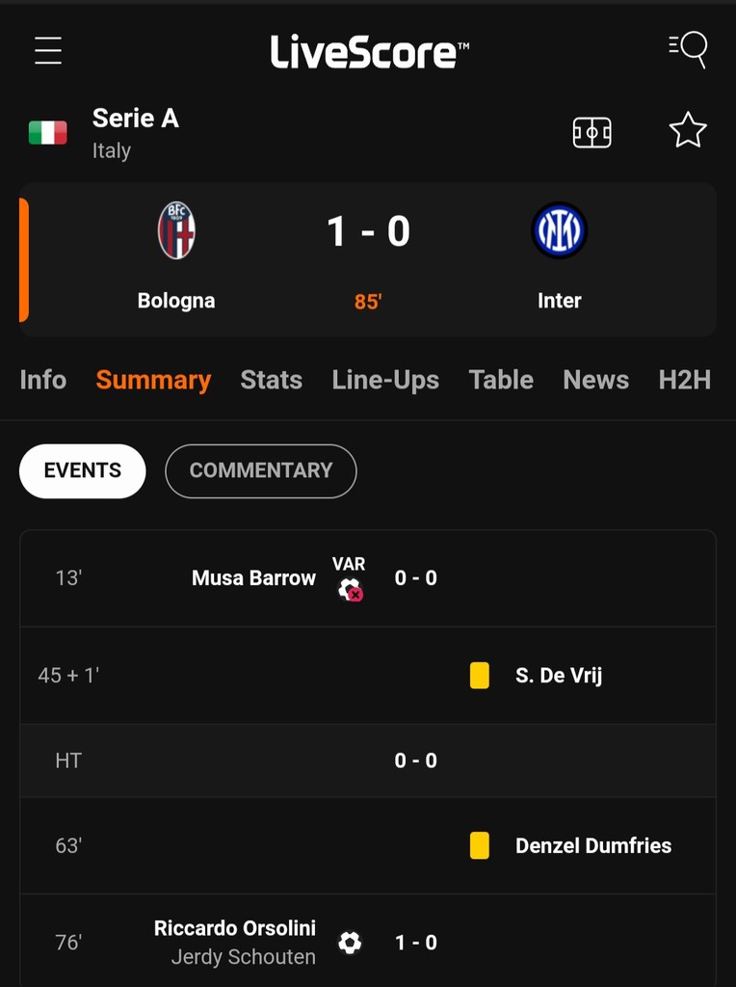The image size is (736, 987).
Task: Tap the VAR disallowed goal icon
Action: tap(350, 588)
